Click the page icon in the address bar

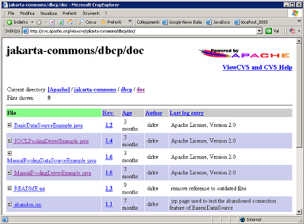[25, 31]
